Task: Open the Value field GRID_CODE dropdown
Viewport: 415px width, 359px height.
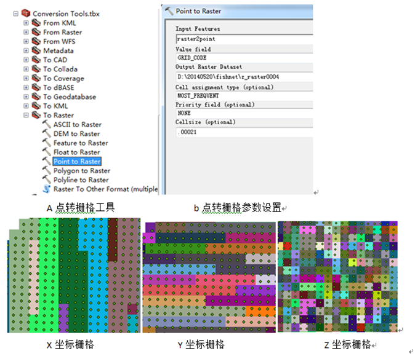Action: (x=244, y=58)
